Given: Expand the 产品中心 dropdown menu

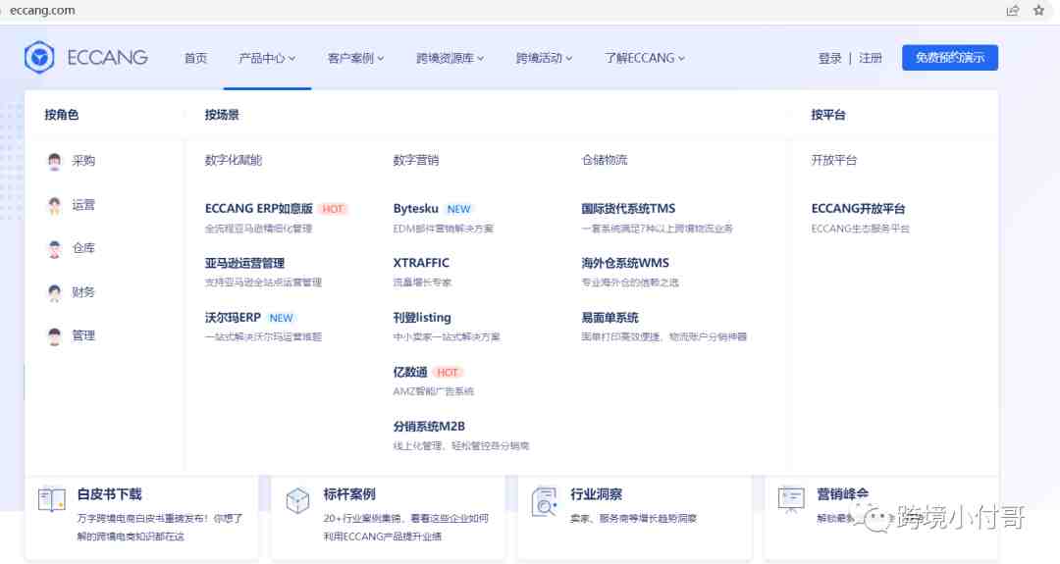Looking at the screenshot, I should [x=267, y=58].
